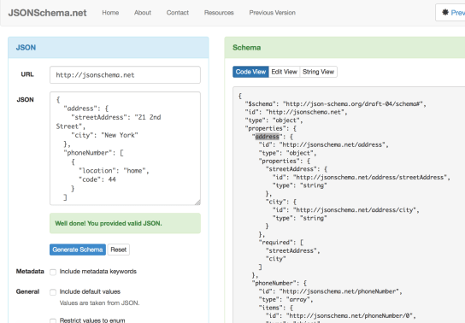Grab the JSON textarea resize handle
Viewport: 465px width, 323px height.
coord(197,203)
